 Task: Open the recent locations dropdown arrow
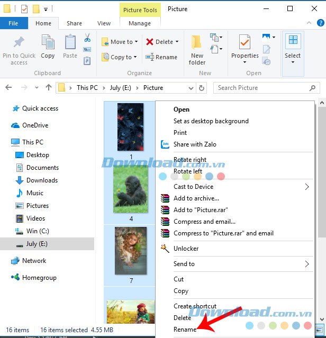pyautogui.click(x=37, y=87)
